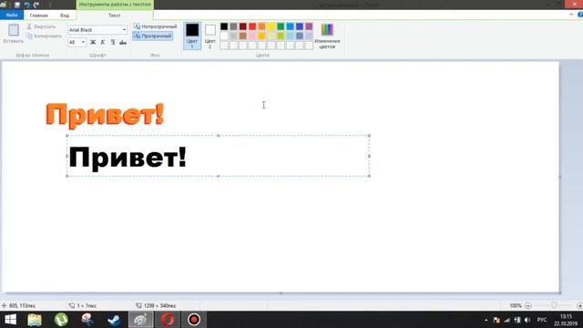
Task: Click the Save icon in quick access toolbar
Action: click(x=17, y=5)
